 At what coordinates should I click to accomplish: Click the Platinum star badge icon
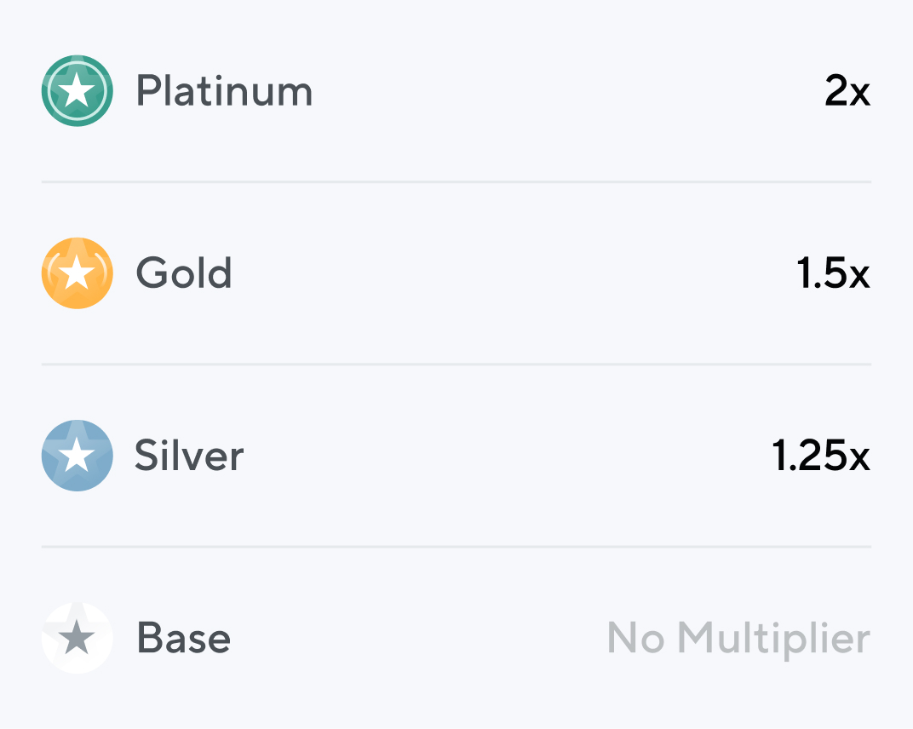coord(77,91)
